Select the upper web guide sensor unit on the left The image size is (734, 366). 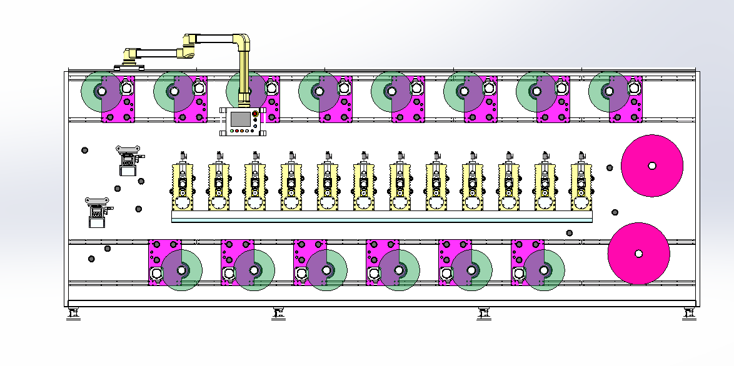click(x=129, y=161)
